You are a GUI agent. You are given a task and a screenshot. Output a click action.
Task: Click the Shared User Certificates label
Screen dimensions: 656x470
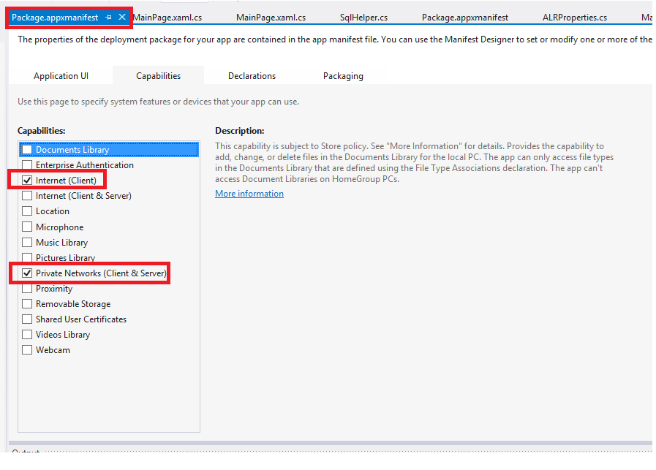click(81, 319)
